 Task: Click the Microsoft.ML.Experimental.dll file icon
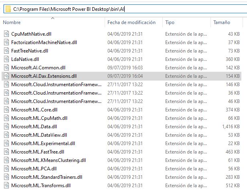click(6, 144)
